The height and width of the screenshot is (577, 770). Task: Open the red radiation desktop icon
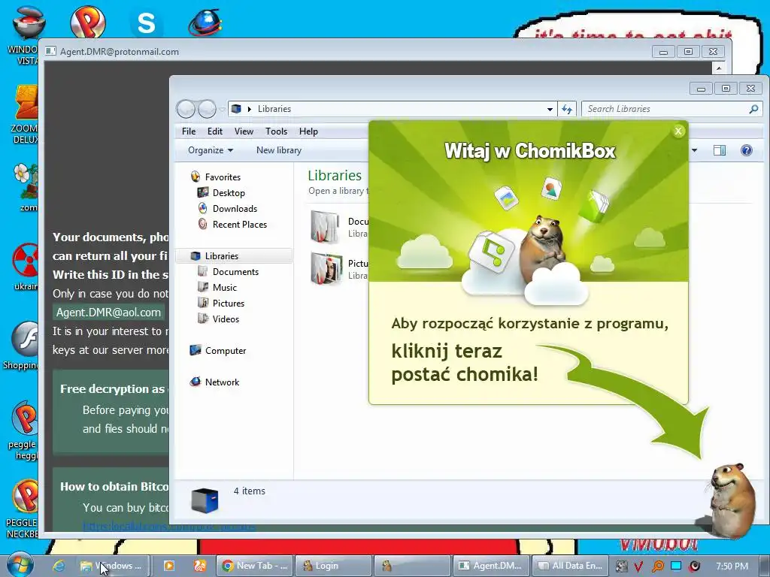point(25,267)
